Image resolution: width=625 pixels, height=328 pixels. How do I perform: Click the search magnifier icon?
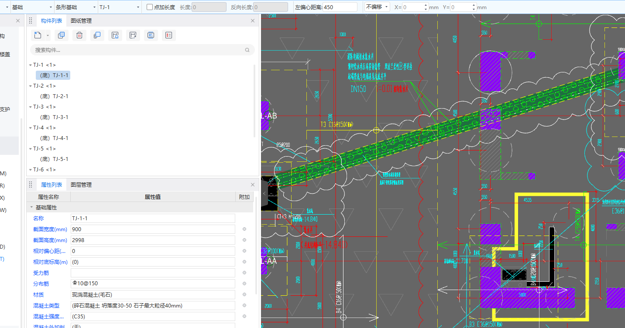pos(247,50)
